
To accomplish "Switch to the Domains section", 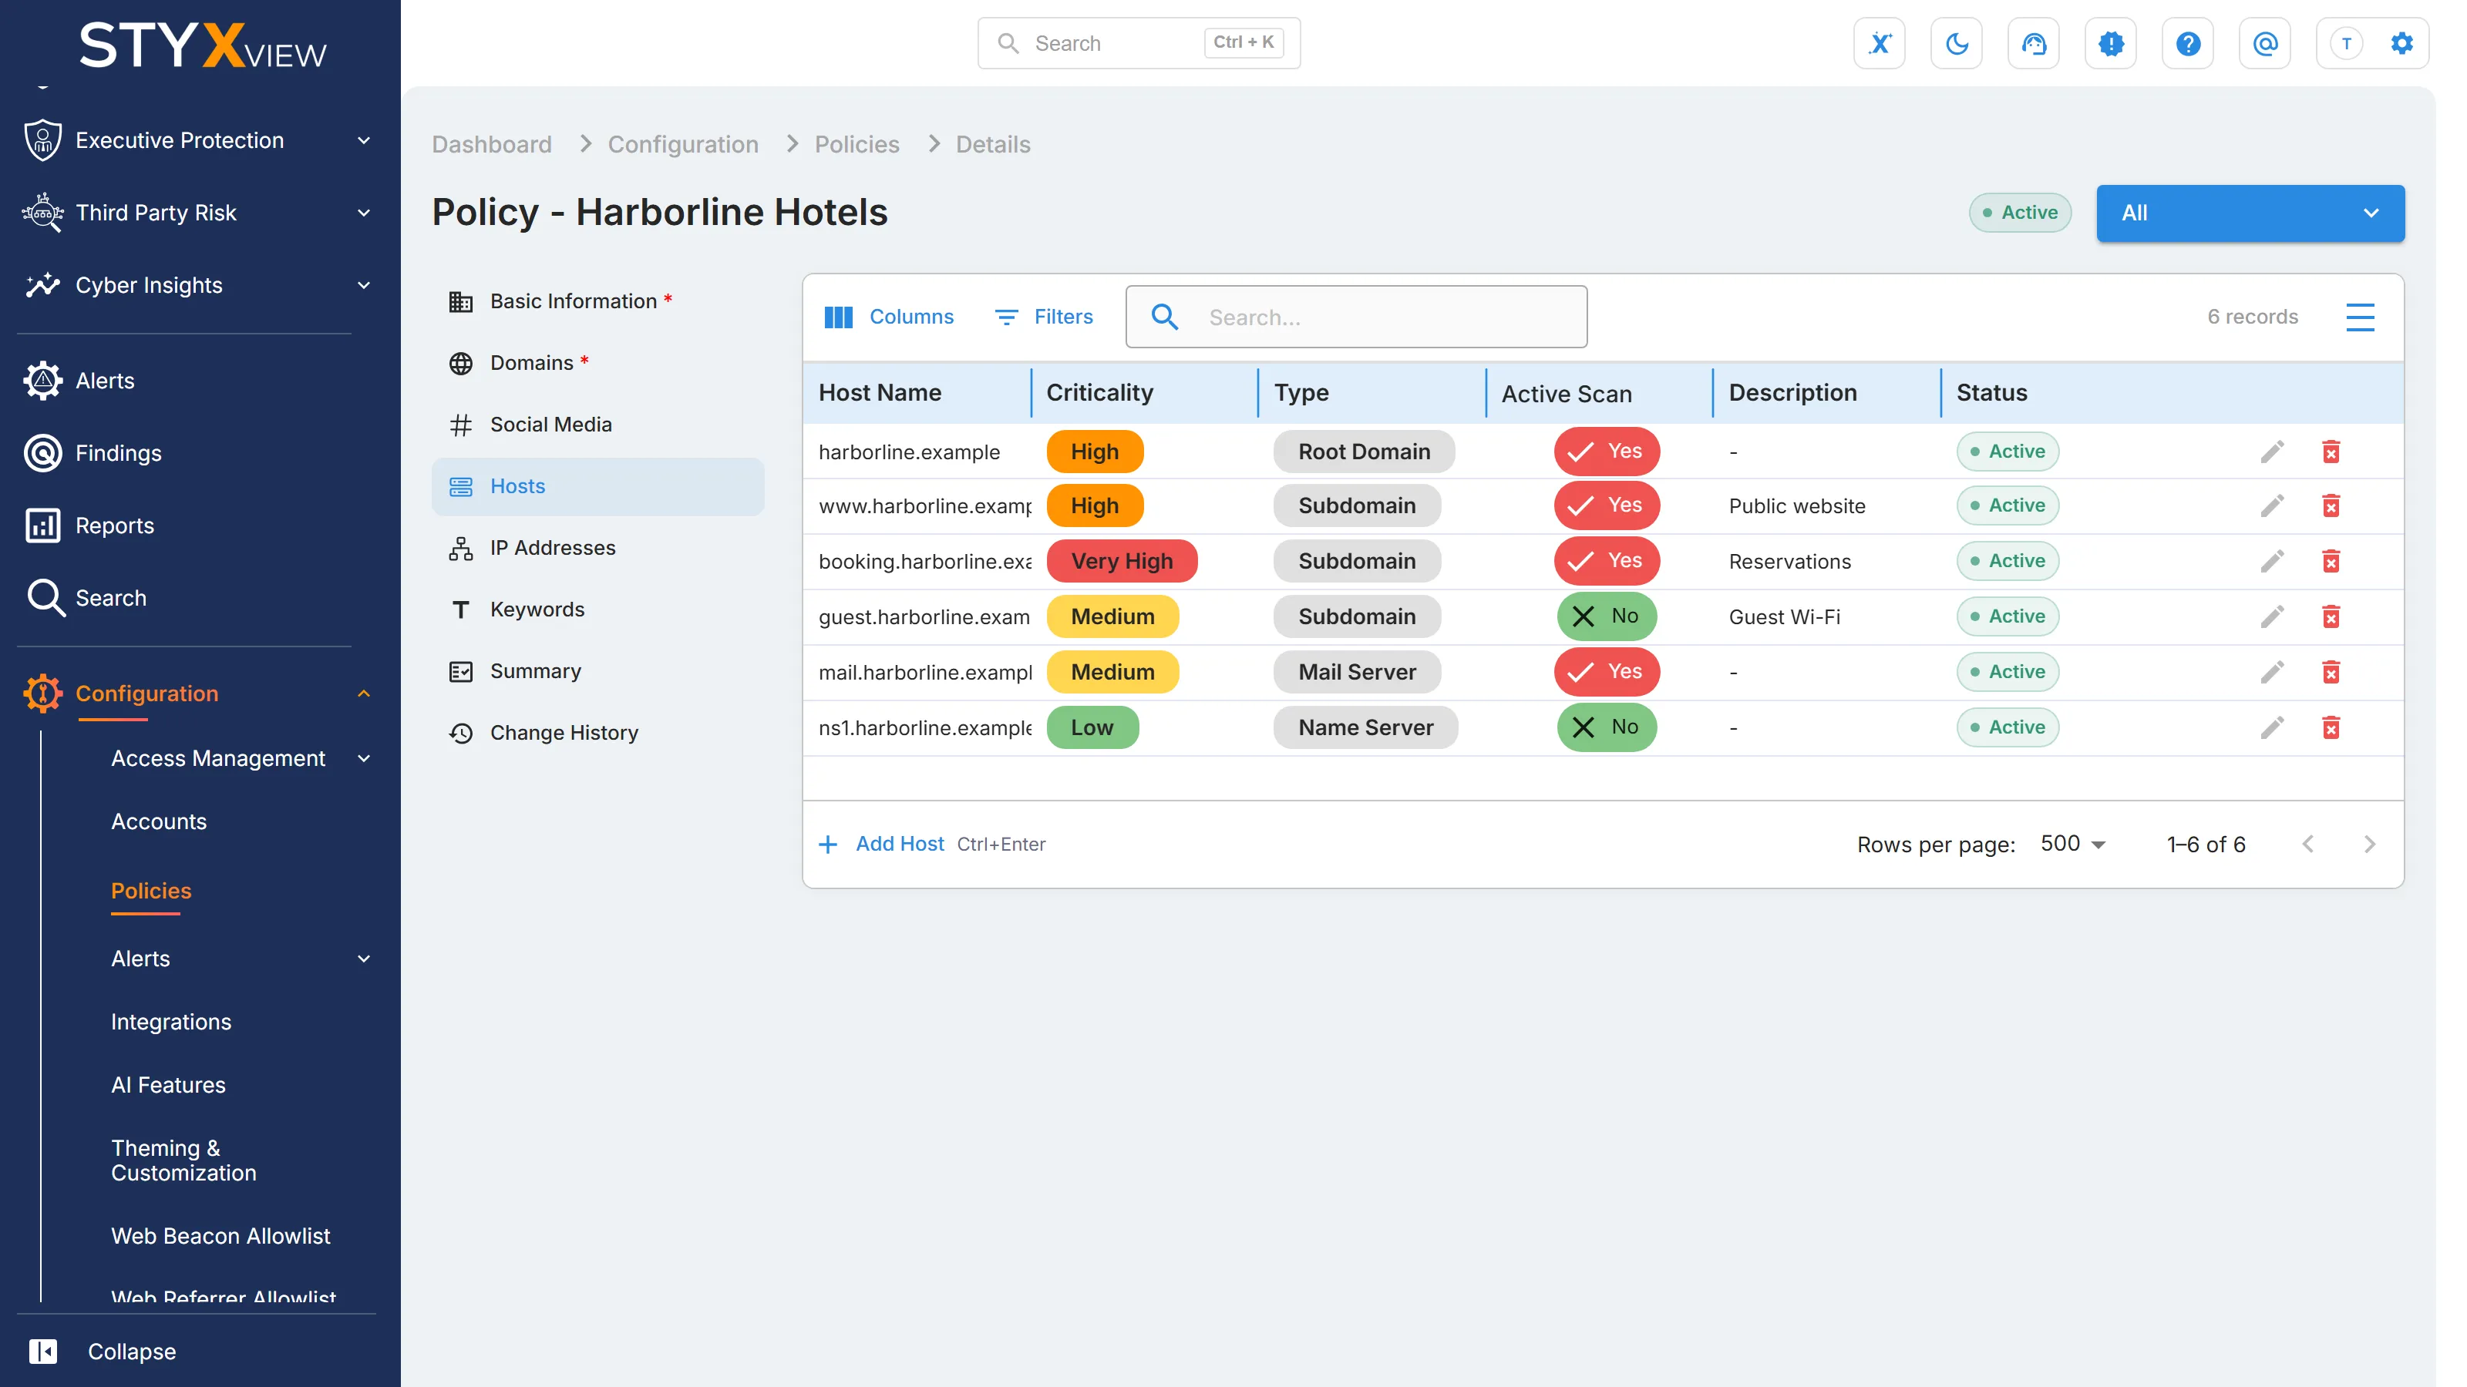I will (x=597, y=363).
